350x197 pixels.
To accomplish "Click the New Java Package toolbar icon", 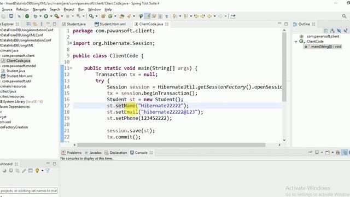I will (x=103, y=16).
